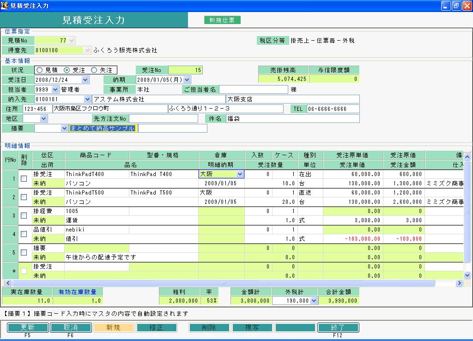Click the 午後からの配達予定です cell
The width and height of the screenshot is (473, 341).
coord(131,257)
